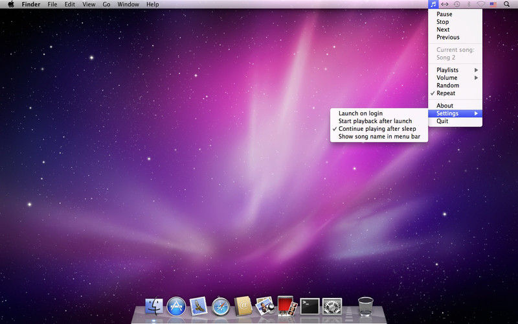Disable Continue playing after sleep
The width and height of the screenshot is (518, 324).
click(379, 129)
